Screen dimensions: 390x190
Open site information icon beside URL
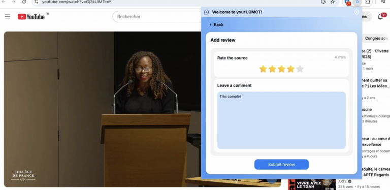[37, 2]
